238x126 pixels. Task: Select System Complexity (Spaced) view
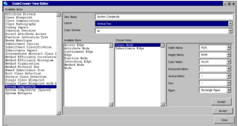click(28, 90)
